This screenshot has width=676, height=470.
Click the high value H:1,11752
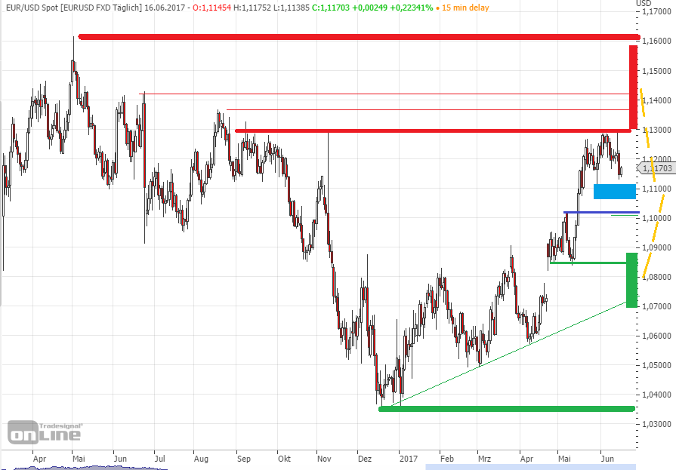coord(252,8)
